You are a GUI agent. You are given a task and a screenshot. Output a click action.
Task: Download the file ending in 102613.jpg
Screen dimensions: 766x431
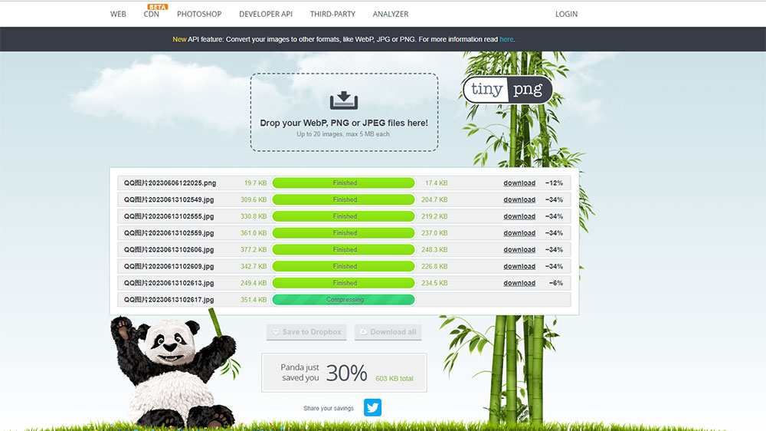(x=519, y=283)
